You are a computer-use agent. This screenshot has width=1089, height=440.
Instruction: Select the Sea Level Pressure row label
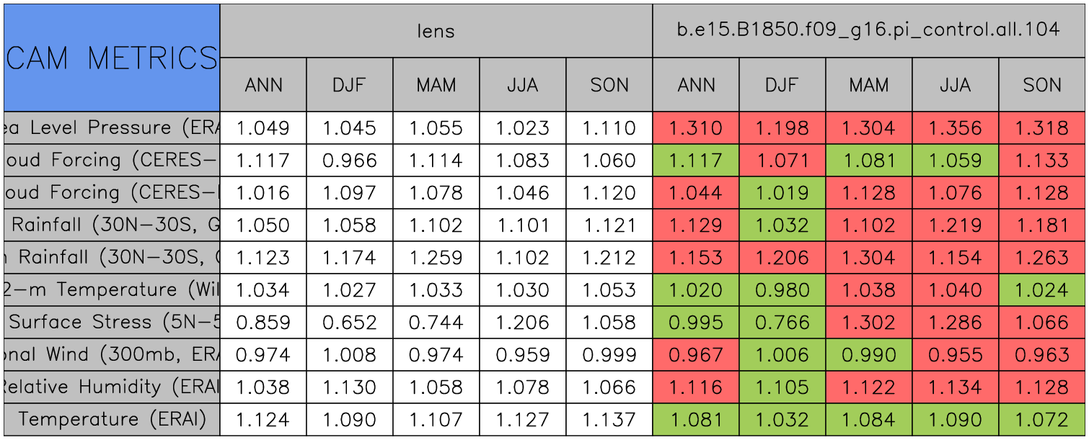112,128
